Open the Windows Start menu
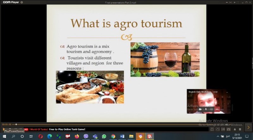 pyautogui.click(x=4, y=137)
